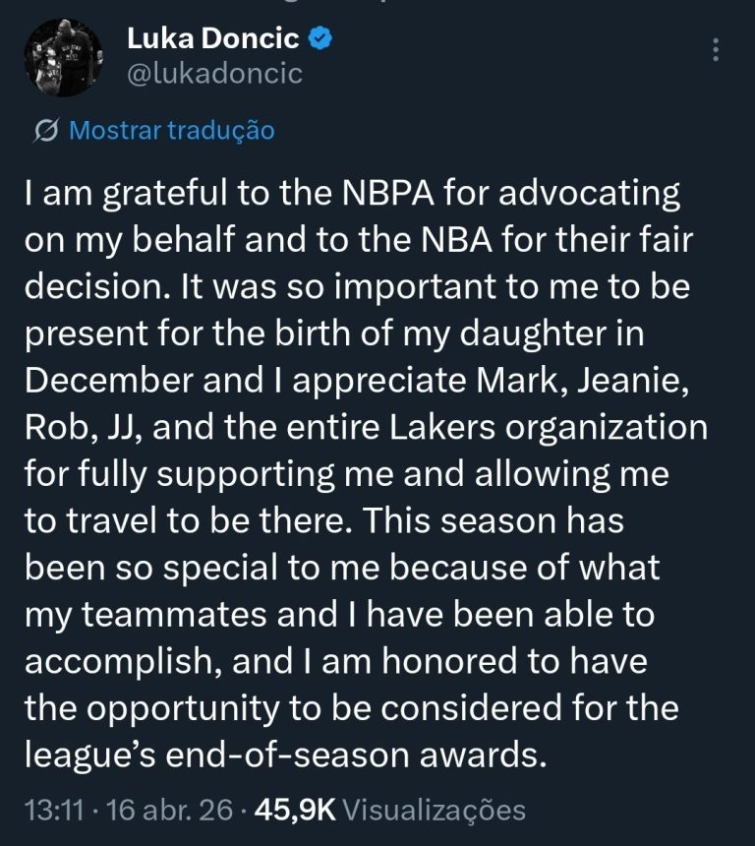Open Luka Doncic's profile picture
Image resolution: width=755 pixels, height=846 pixels.
(63, 58)
